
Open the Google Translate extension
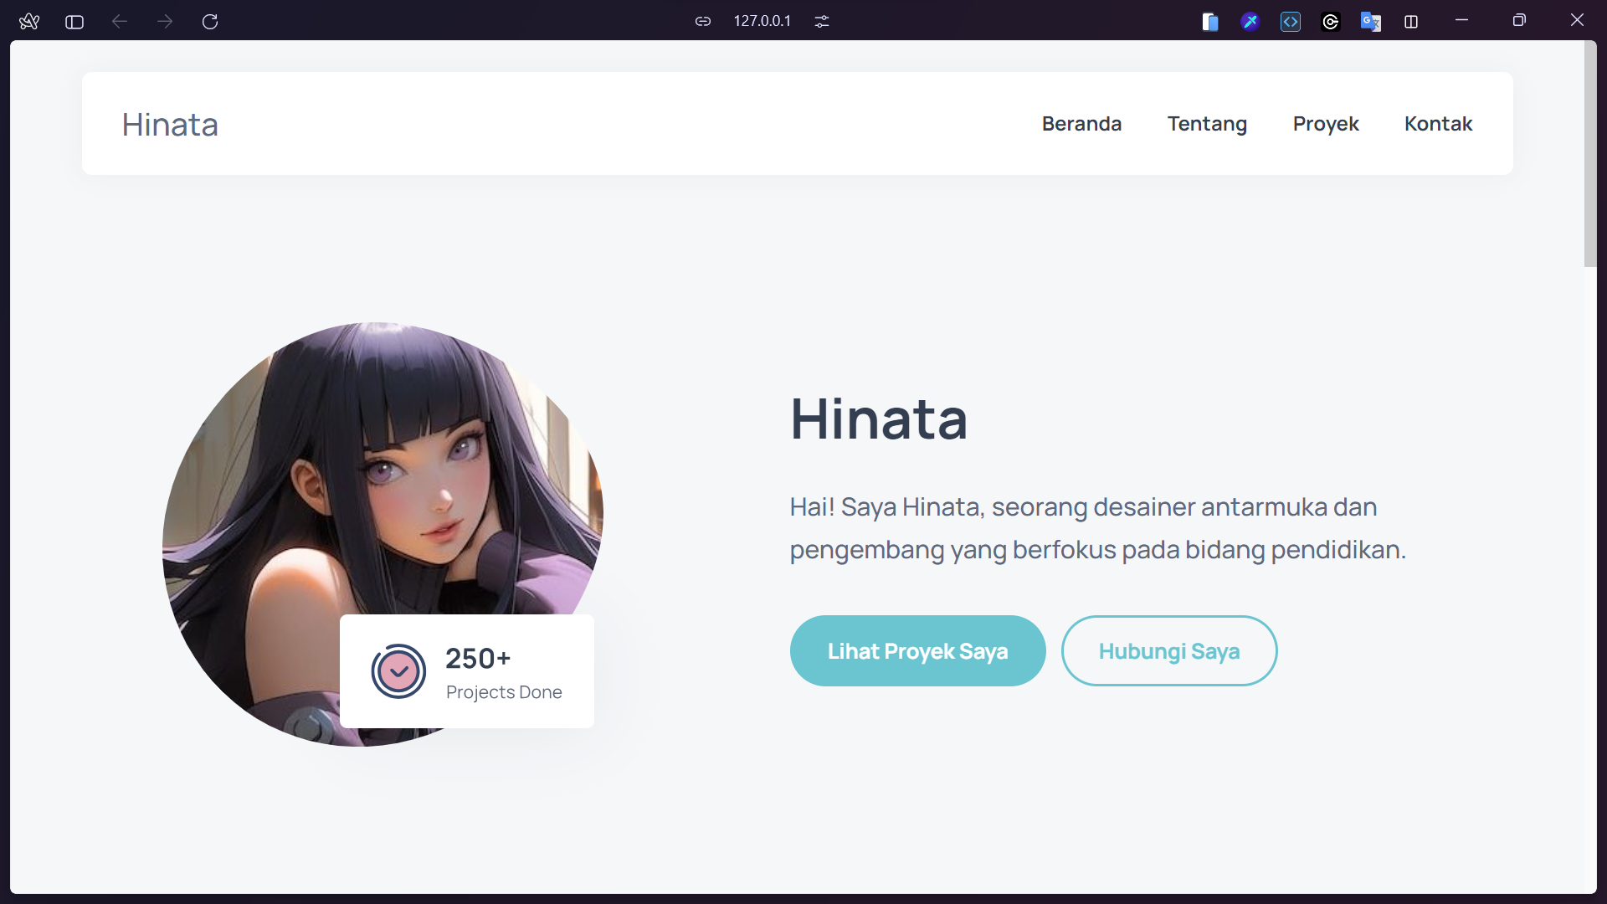pyautogui.click(x=1371, y=22)
